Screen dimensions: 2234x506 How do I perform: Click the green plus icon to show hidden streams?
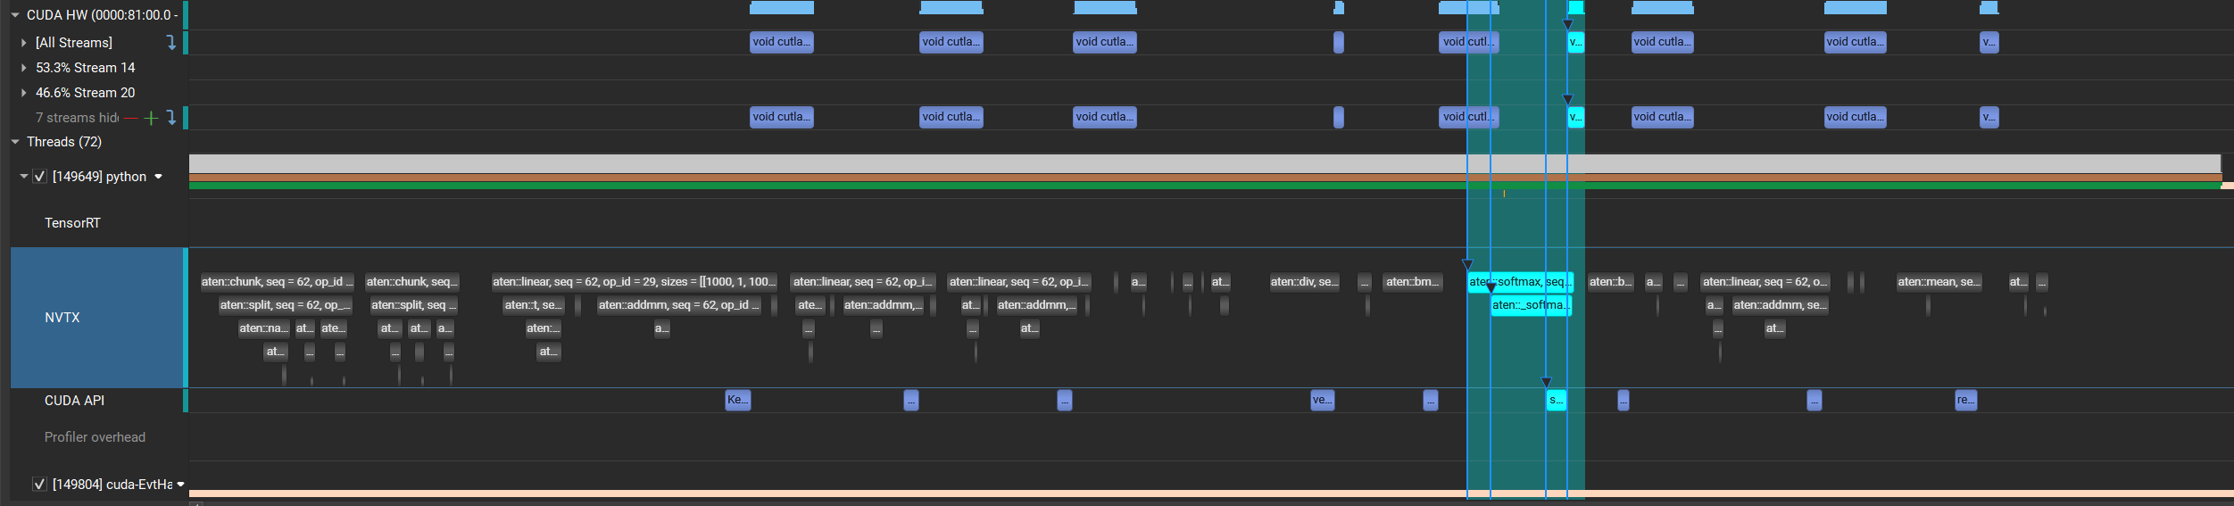(x=151, y=118)
